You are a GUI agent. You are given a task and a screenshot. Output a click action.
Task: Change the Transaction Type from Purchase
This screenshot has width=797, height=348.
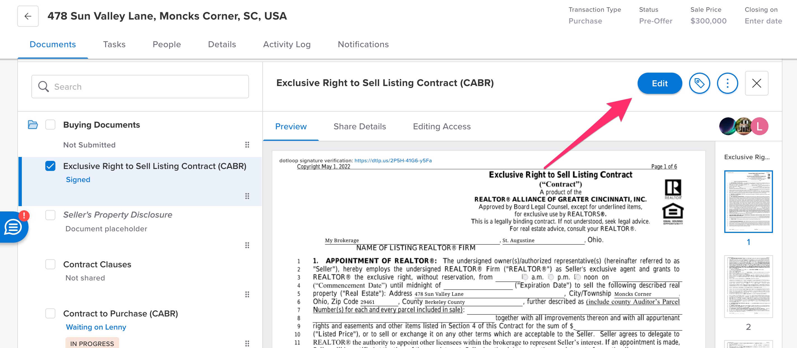[x=585, y=21]
